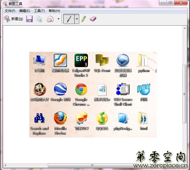Click the 迅雷看看播放器 icon

[x=123, y=60]
